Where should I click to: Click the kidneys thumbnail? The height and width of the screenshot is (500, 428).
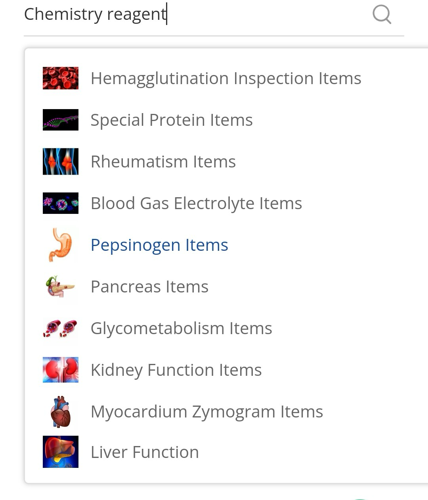(61, 370)
